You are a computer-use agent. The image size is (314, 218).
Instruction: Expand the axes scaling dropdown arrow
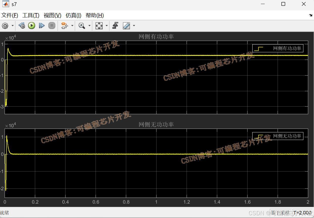[x=106, y=26]
